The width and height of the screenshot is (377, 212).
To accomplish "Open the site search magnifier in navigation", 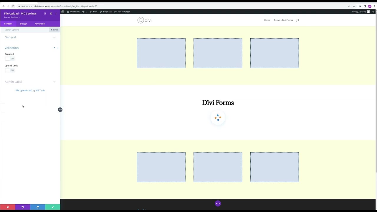I will (x=297, y=20).
